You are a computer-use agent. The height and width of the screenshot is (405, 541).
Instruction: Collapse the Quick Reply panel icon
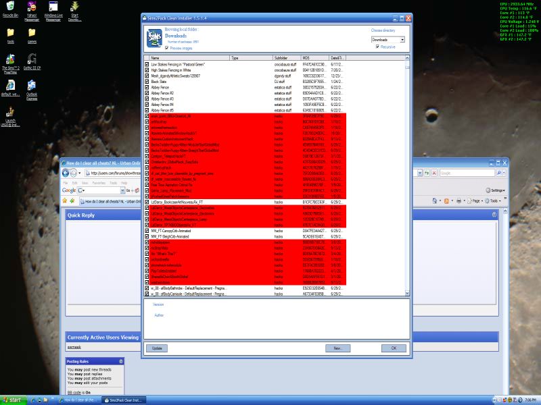click(494, 215)
